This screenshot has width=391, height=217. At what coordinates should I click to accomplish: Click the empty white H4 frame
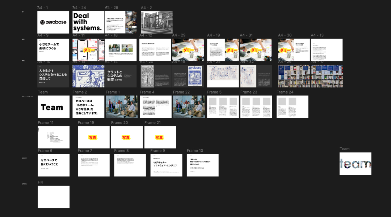click(53, 197)
